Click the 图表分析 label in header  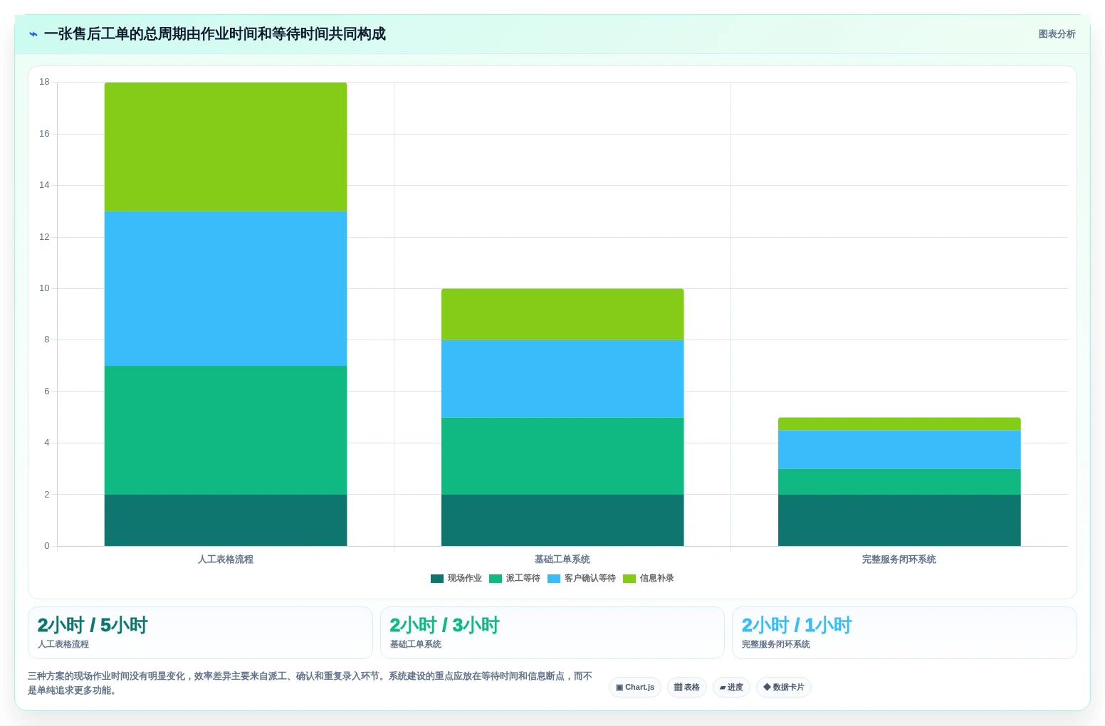click(x=1057, y=34)
